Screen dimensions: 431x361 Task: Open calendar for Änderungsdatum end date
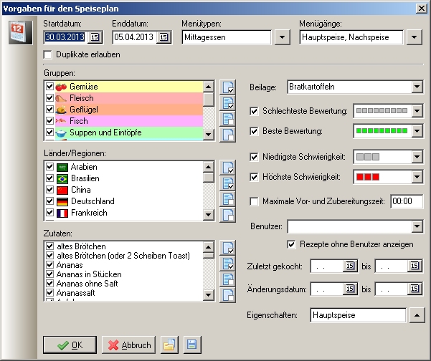pyautogui.click(x=414, y=289)
